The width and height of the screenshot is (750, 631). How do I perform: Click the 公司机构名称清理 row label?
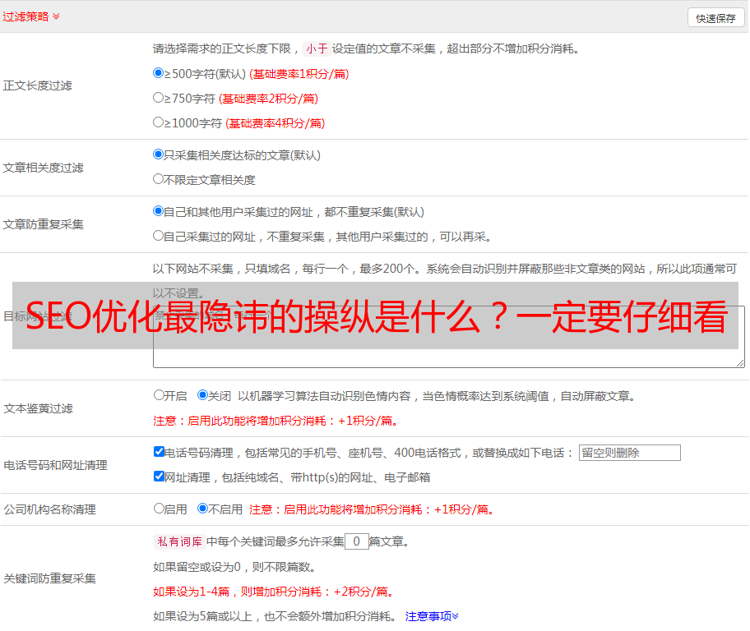tap(49, 509)
